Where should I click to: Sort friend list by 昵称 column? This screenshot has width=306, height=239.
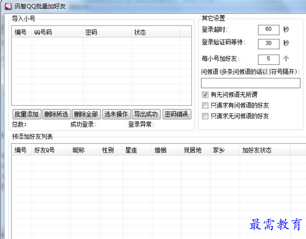(84, 150)
